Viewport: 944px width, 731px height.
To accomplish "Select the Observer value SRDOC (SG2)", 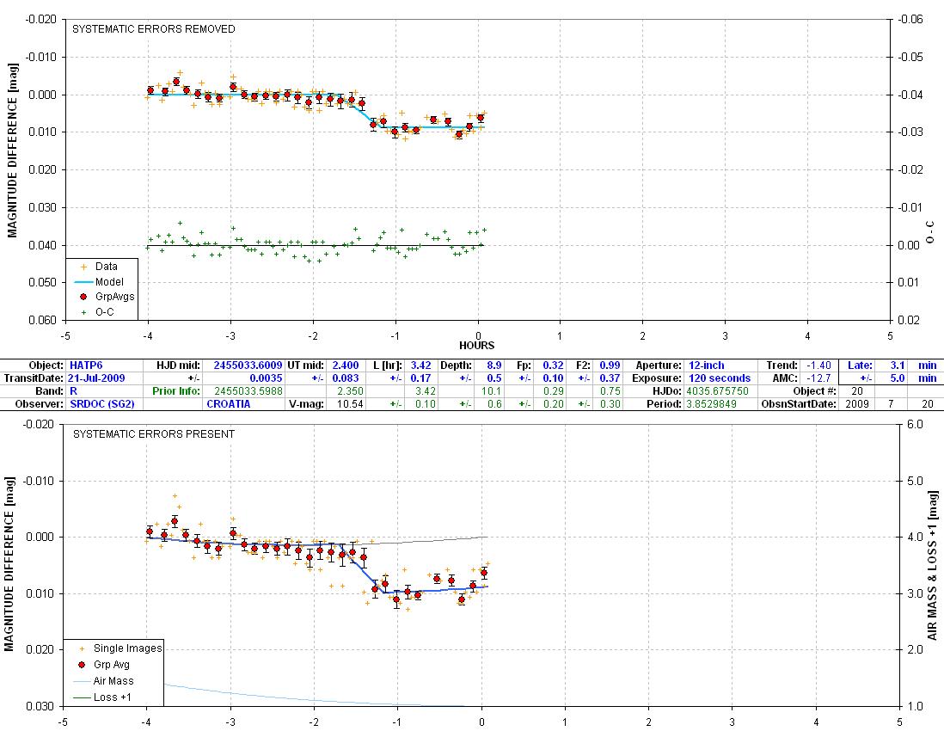I will click(102, 403).
